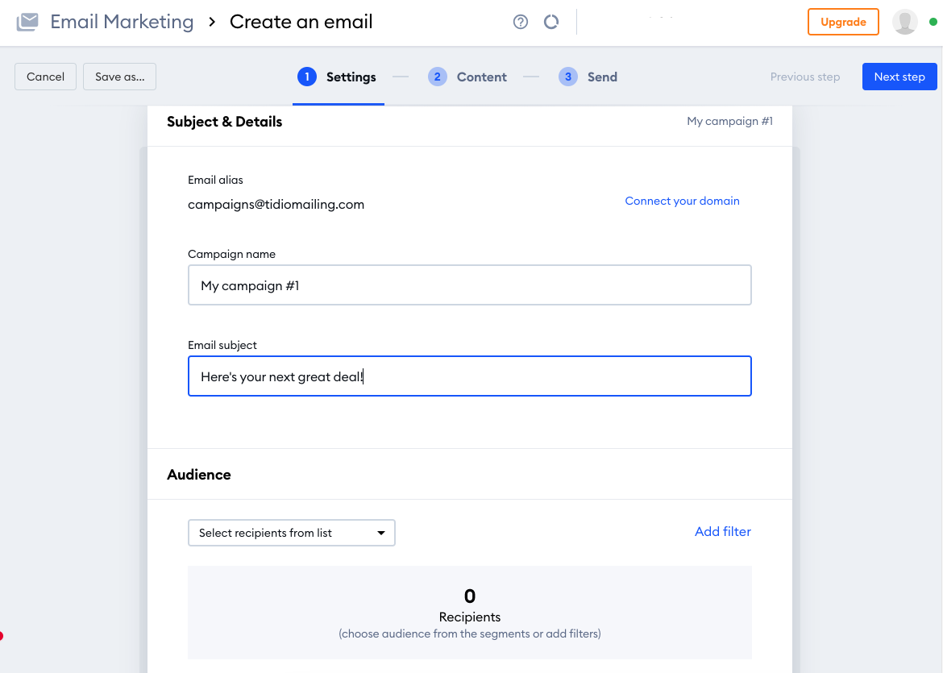
Task: Click the Upgrade button
Action: pos(843,23)
